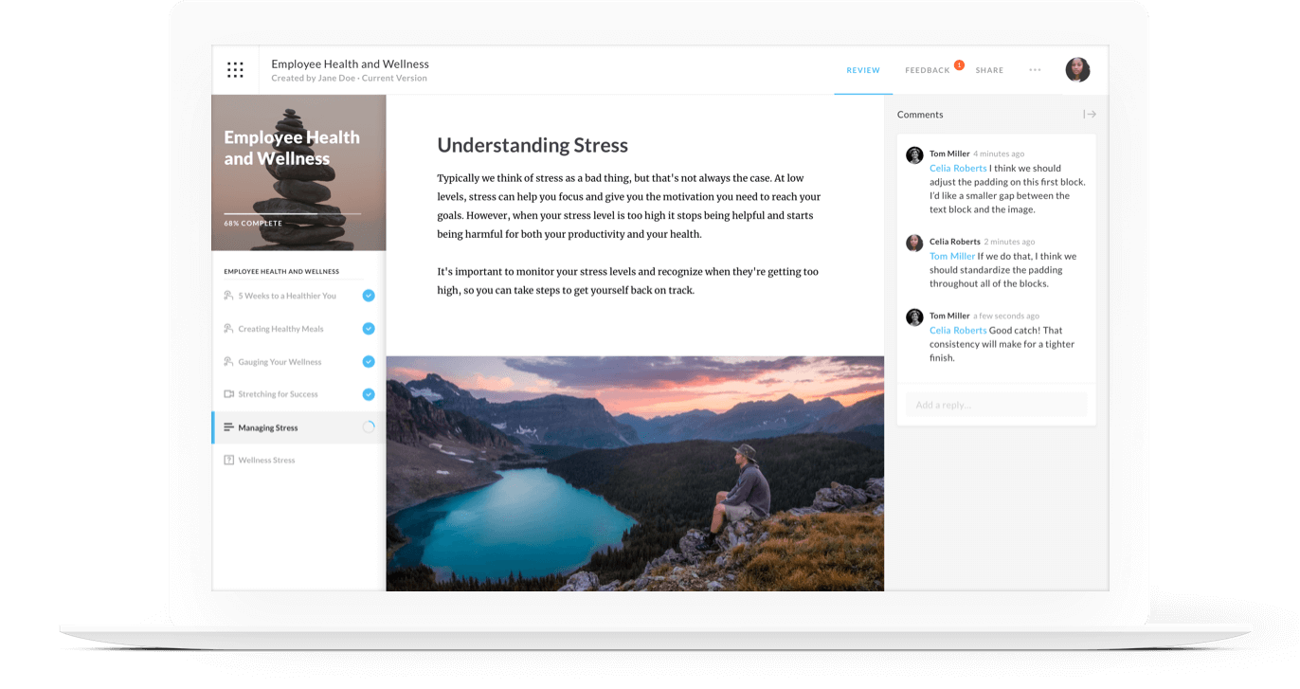Click the mountain lake image block
The image size is (1300, 689).
(x=635, y=473)
